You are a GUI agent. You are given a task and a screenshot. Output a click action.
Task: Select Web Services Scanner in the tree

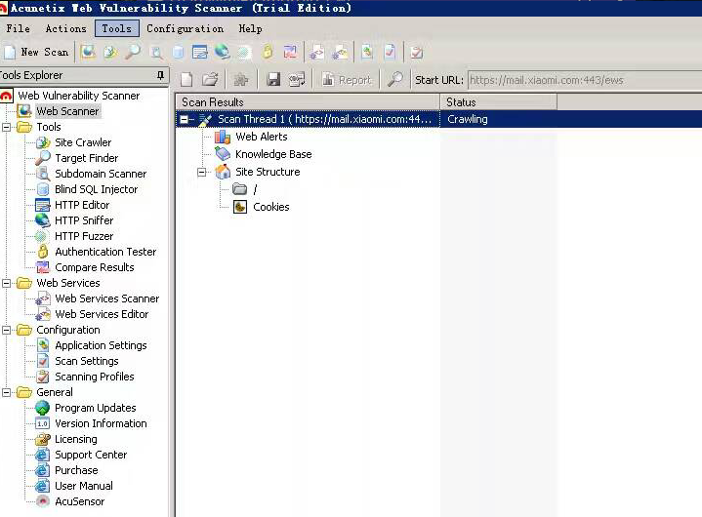pyautogui.click(x=107, y=298)
